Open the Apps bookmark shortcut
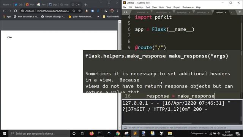Viewport: 243px width, 137px height. coord(7,16)
